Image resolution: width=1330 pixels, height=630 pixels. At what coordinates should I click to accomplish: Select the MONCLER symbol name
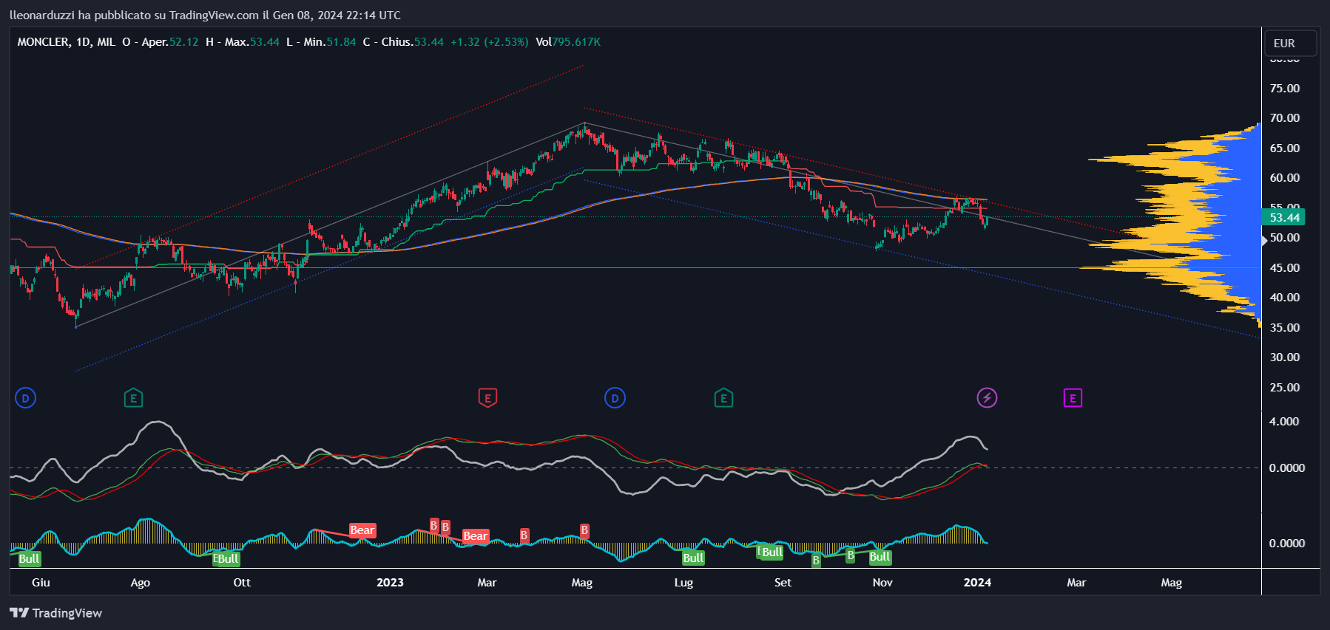coord(43,42)
